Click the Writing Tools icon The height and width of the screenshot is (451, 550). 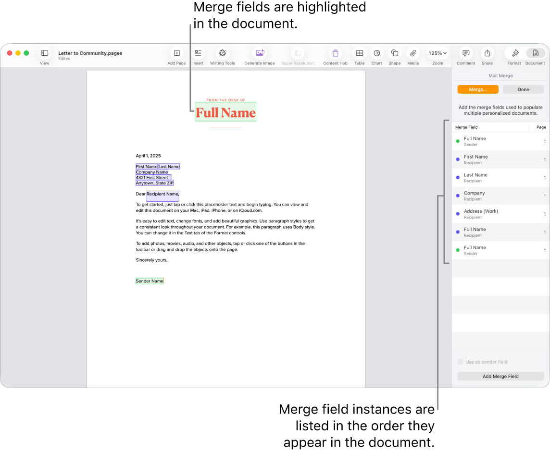[x=222, y=53]
